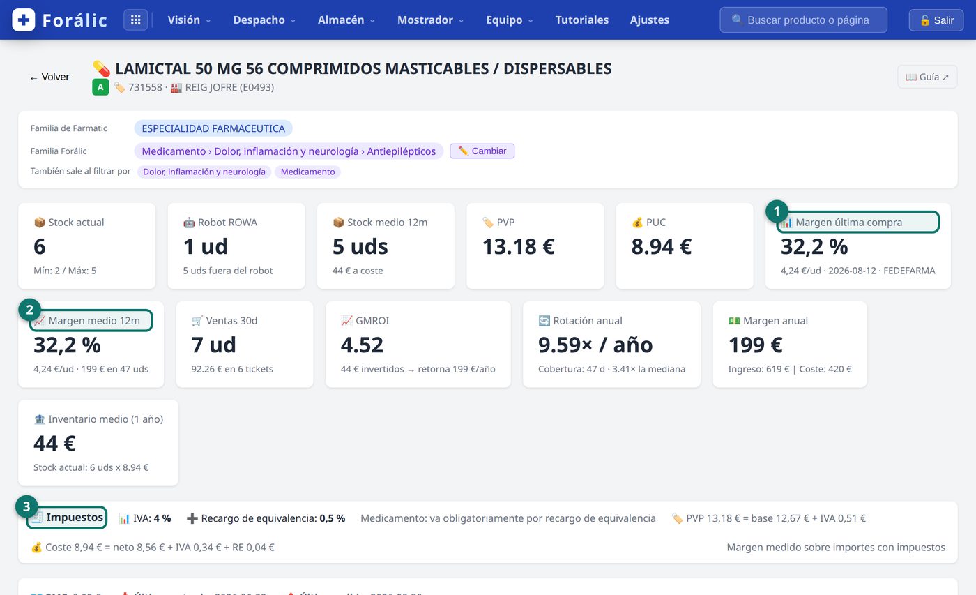Click the box icon in Stock actual card
This screenshot has height=595, width=976.
[x=39, y=223]
